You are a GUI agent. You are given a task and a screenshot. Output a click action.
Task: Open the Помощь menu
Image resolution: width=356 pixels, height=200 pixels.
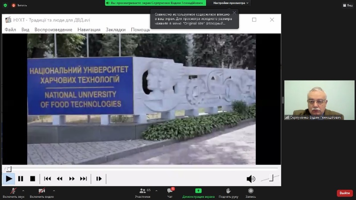pyautogui.click(x=140, y=30)
